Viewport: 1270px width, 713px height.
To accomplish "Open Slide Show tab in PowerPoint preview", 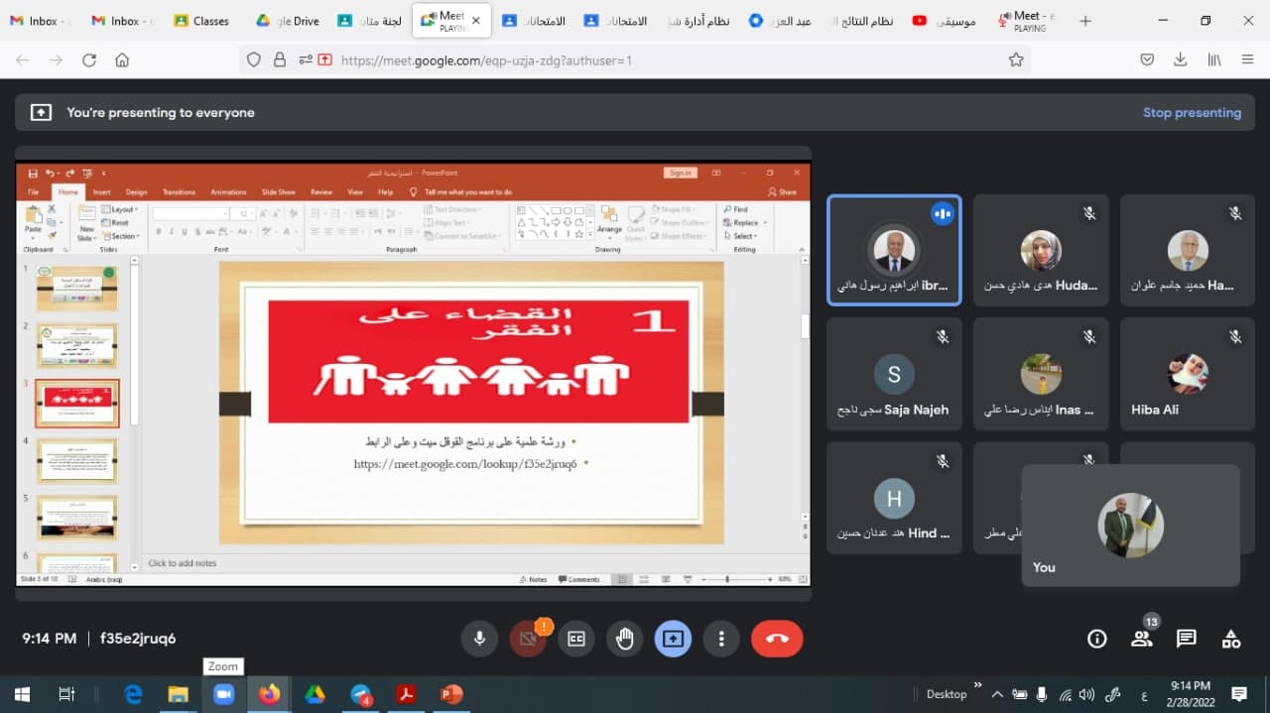I will pyautogui.click(x=279, y=192).
